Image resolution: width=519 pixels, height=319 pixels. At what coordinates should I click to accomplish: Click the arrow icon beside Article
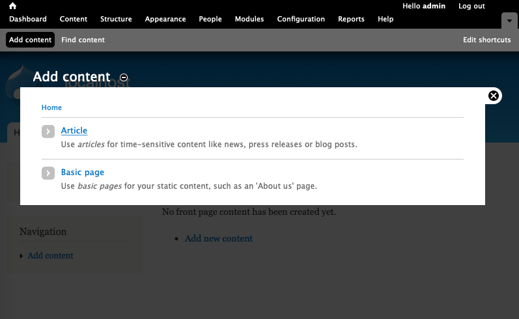click(48, 132)
